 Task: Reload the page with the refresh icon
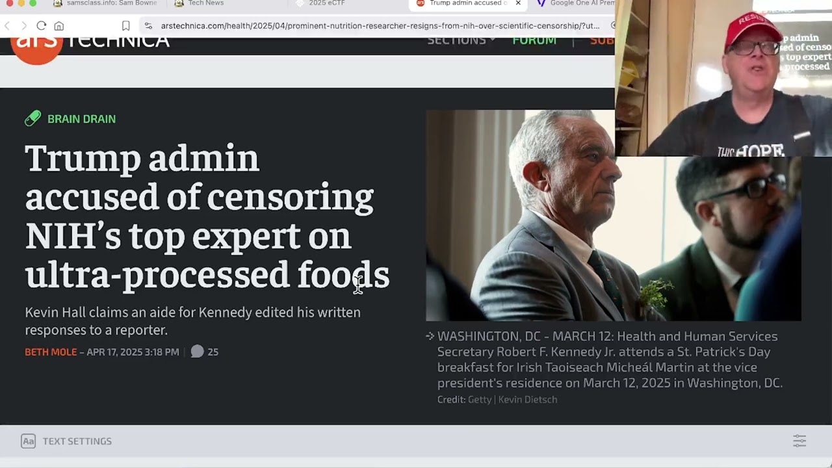click(x=41, y=25)
